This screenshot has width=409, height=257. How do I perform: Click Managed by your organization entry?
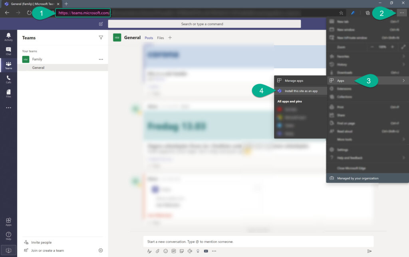point(367,178)
